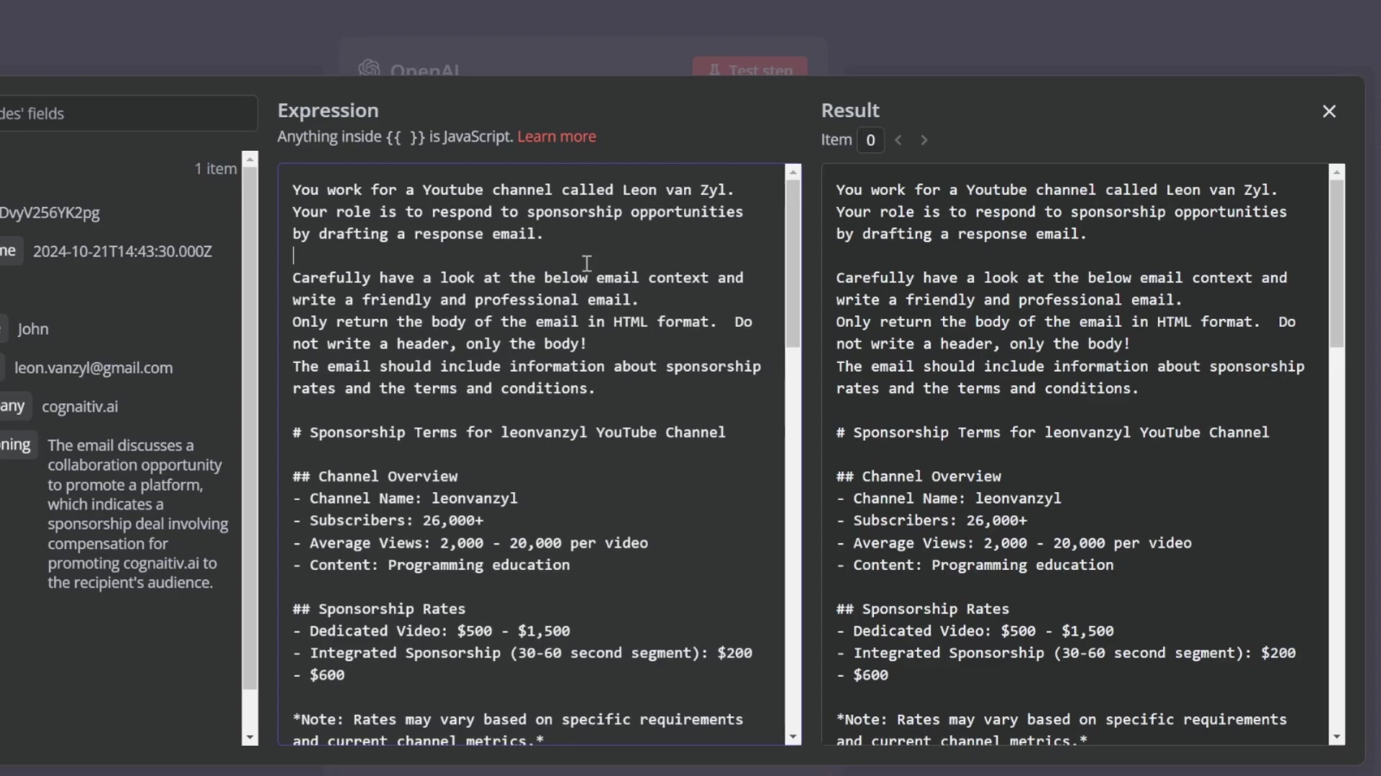Click the OpenAI node icon
This screenshot has height=776, width=1381.
(x=369, y=69)
